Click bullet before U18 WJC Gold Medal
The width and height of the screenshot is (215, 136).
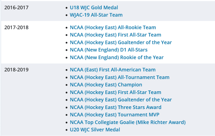pos(67,8)
